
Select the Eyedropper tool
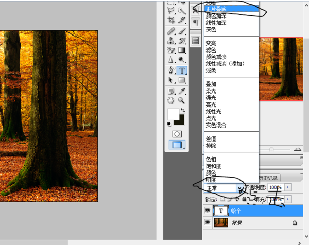(182, 91)
